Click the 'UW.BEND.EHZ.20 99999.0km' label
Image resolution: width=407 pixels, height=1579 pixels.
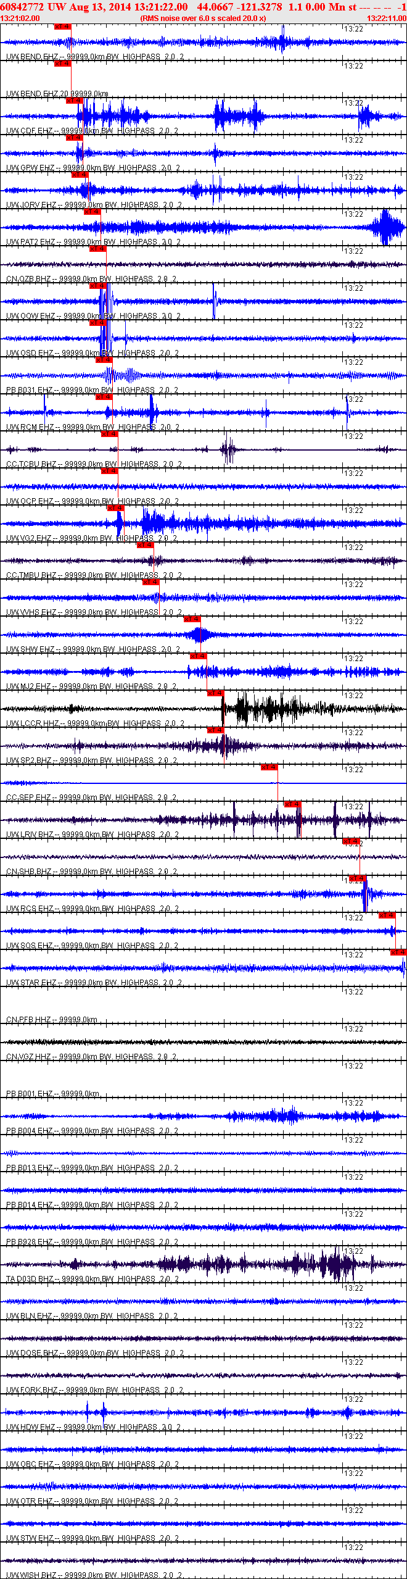coord(57,94)
